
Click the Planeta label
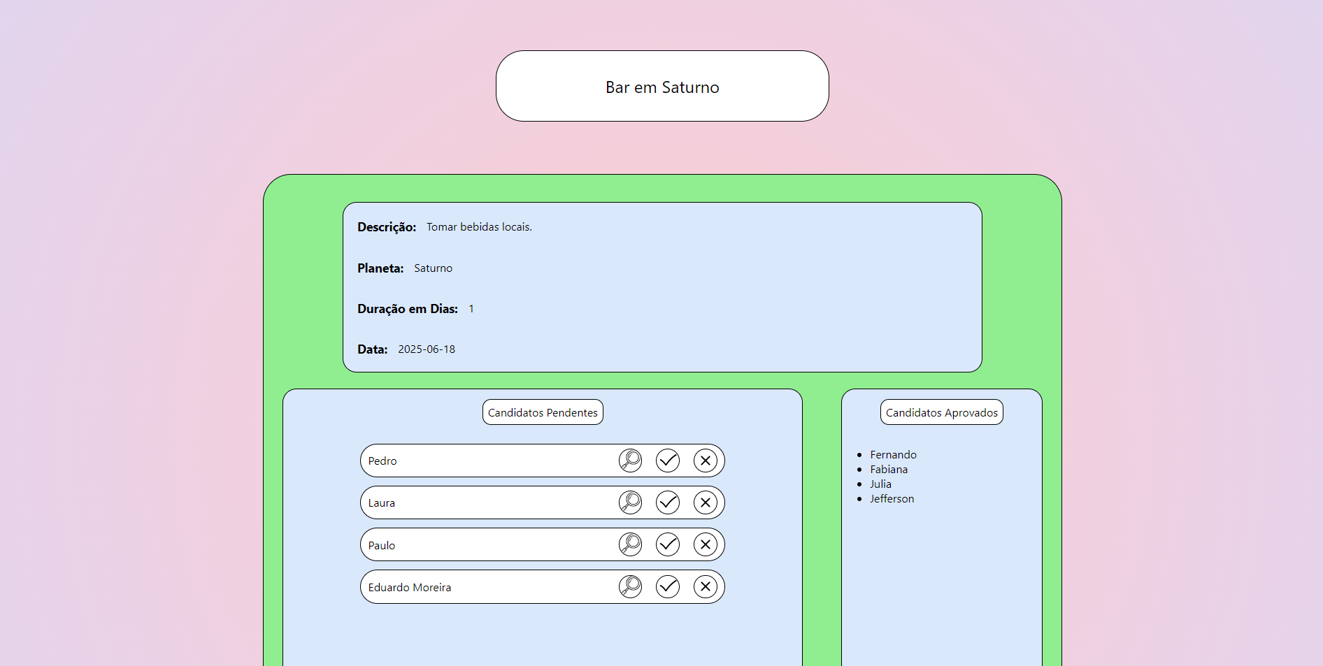[x=380, y=268]
